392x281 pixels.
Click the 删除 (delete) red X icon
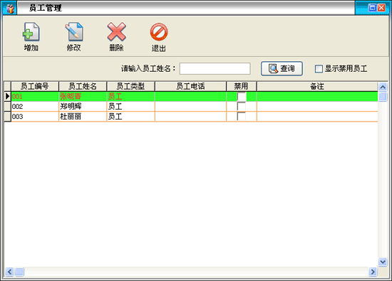[116, 32]
